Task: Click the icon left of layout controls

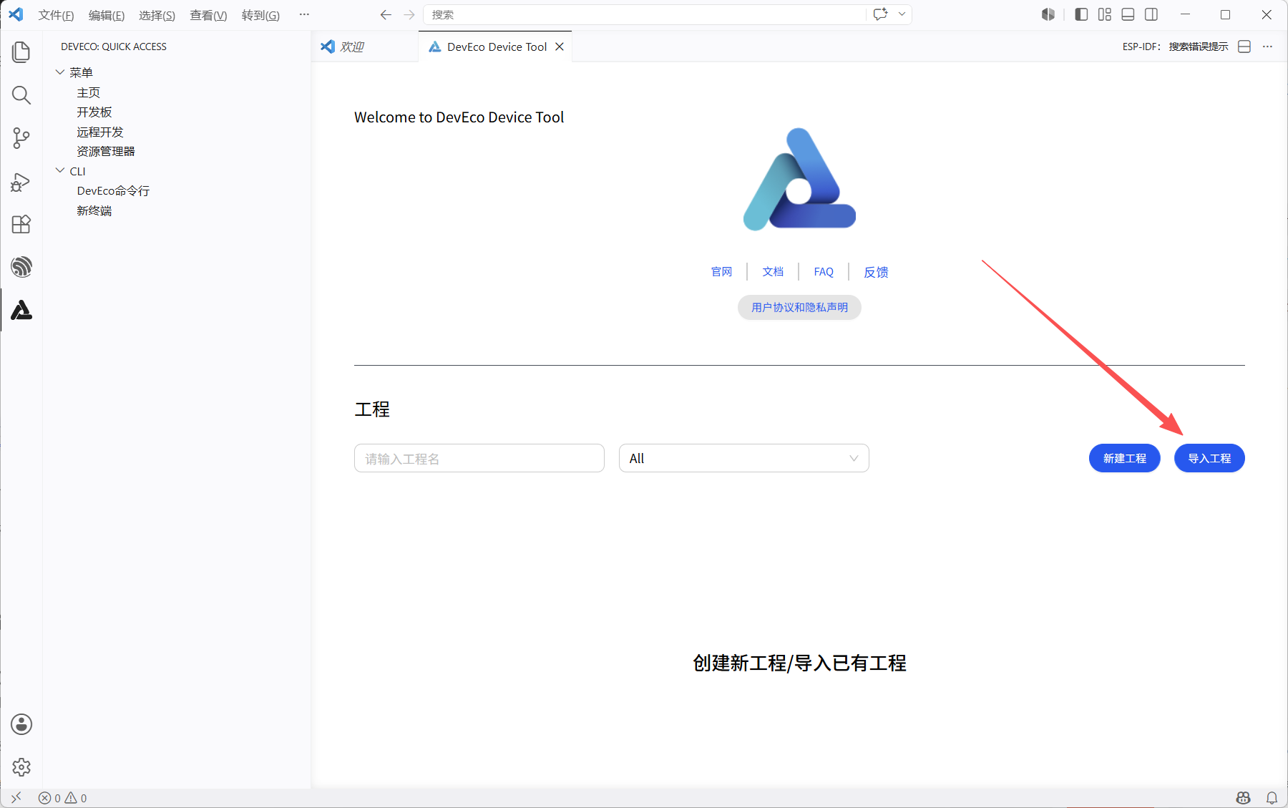Action: point(1048,14)
